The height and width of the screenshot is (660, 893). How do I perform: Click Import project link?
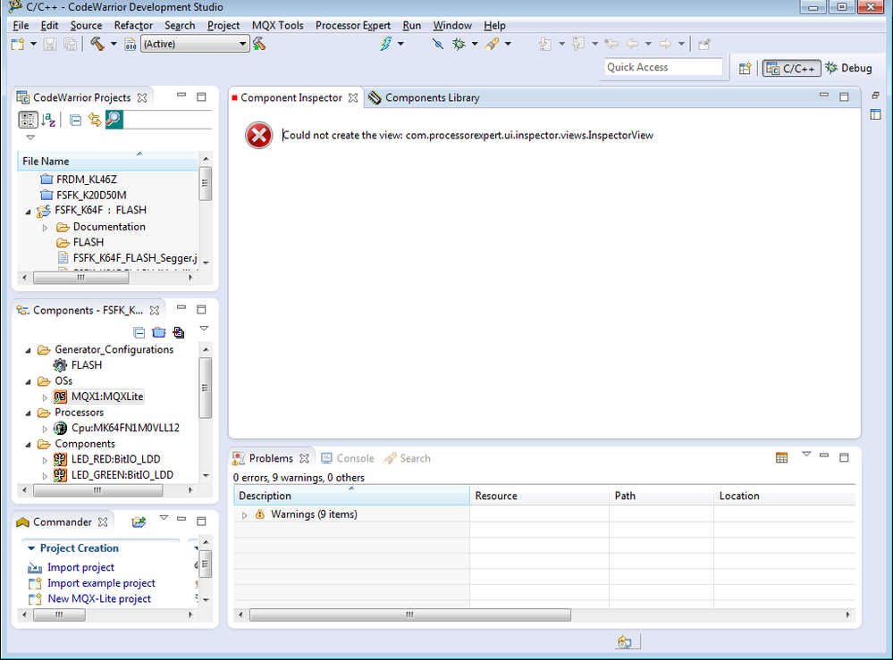tap(80, 567)
